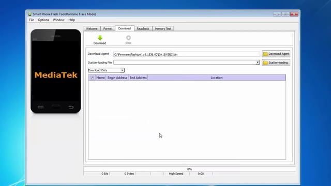This screenshot has height=186, width=331.
Task: Click the Smart Phone Flash Tool title icon
Action: tap(30, 14)
